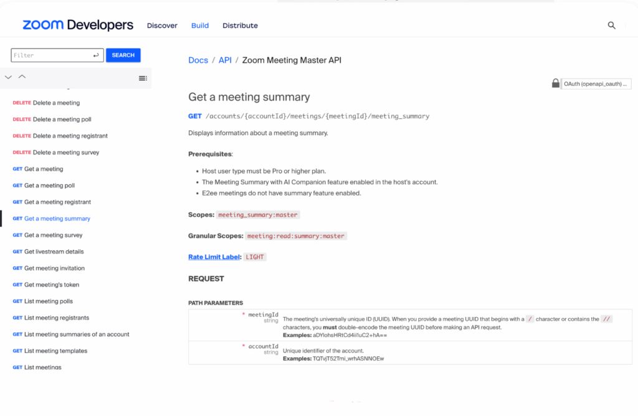Click the PATH PARAMETERS label
This screenshot has height=416, width=638.
coord(216,303)
